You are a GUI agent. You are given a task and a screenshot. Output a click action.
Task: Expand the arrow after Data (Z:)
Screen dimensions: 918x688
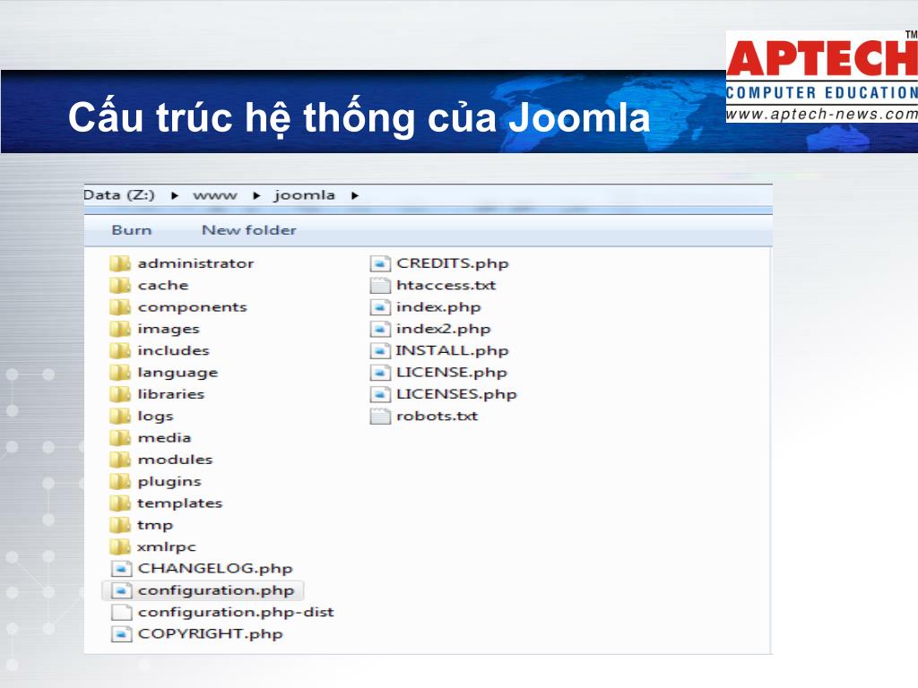click(175, 195)
